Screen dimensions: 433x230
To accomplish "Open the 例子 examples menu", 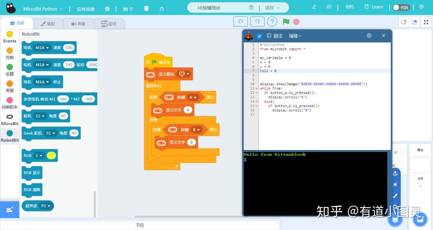I will pyautogui.click(x=128, y=9).
